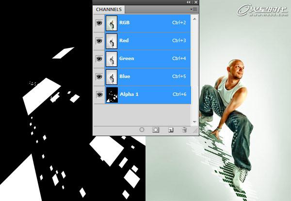Viewport: 291px width, 201px height.
Task: Click the Ctrl+5 shortcut text
Action: pyautogui.click(x=179, y=77)
